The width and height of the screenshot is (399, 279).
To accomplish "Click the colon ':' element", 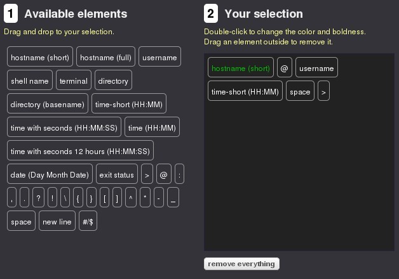I will (180, 174).
